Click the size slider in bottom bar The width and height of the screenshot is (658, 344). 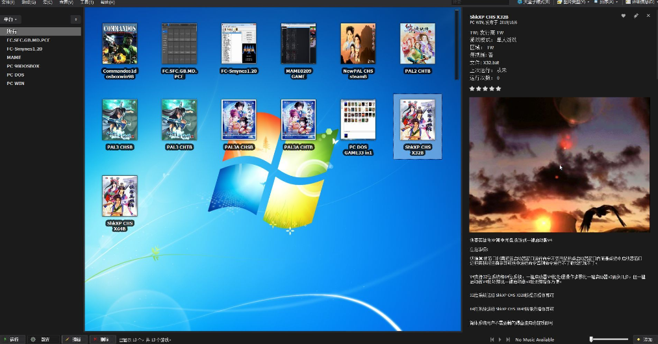[x=609, y=339]
